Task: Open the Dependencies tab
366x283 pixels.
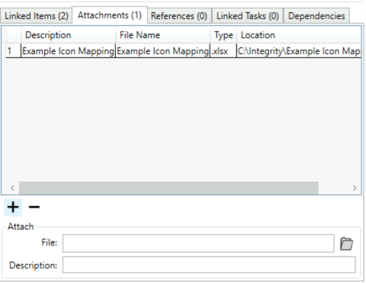Action: click(316, 16)
